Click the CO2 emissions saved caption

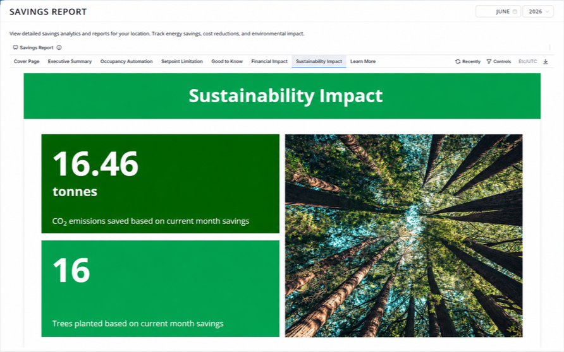[x=150, y=221]
